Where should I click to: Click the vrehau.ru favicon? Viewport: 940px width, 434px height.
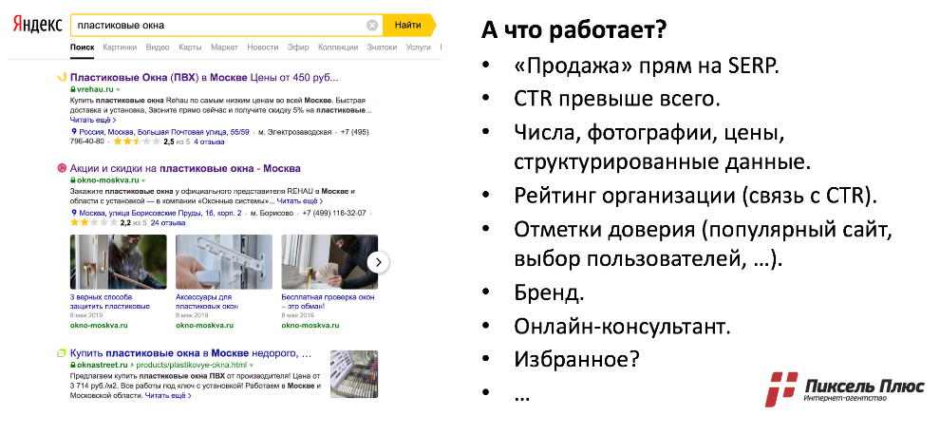(61, 77)
